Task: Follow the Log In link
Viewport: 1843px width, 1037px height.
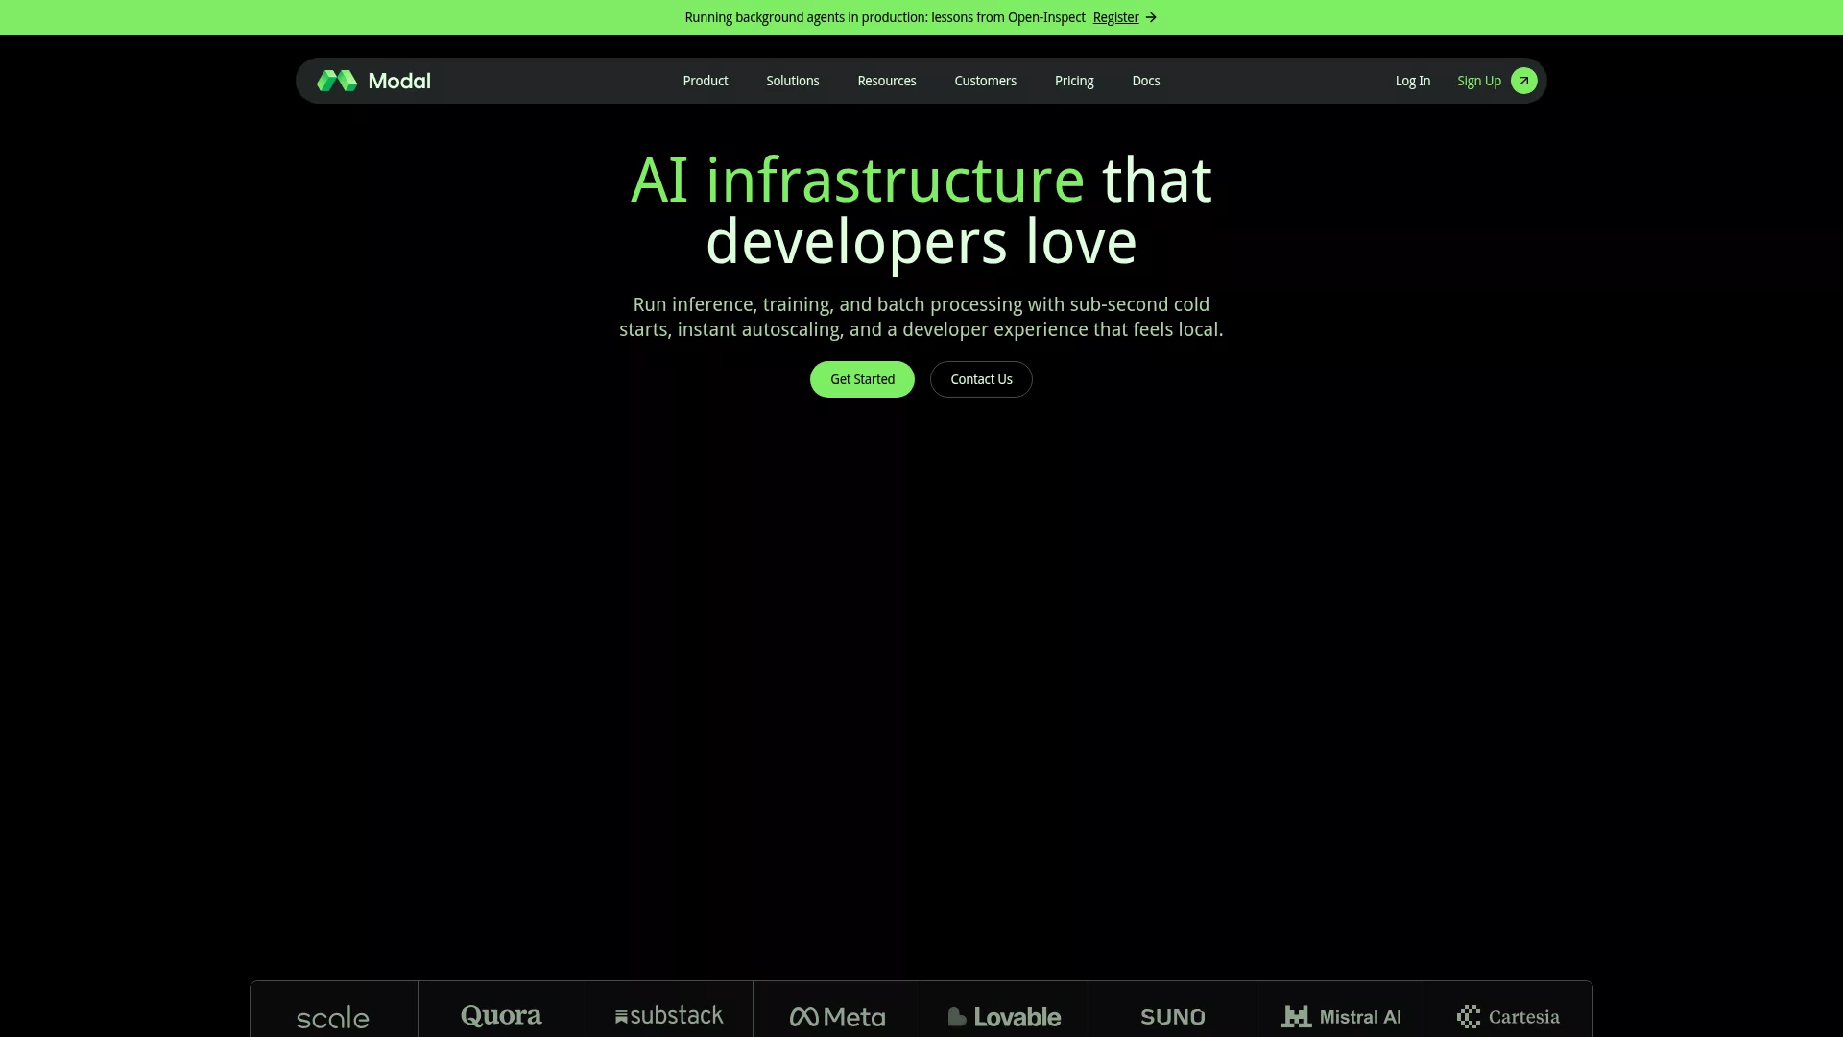Action: pyautogui.click(x=1413, y=81)
